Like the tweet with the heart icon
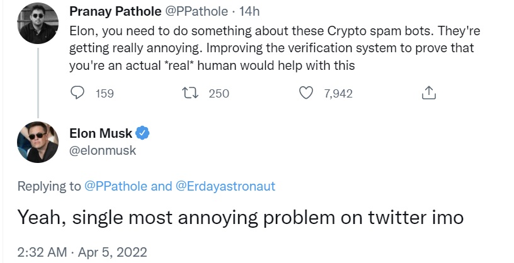This screenshot has height=263, width=514. 306,93
